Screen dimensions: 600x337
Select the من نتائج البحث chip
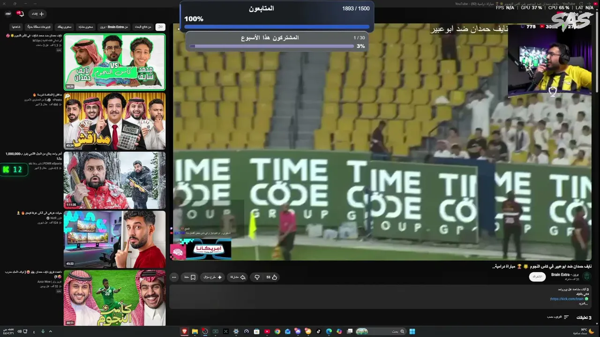coord(142,27)
